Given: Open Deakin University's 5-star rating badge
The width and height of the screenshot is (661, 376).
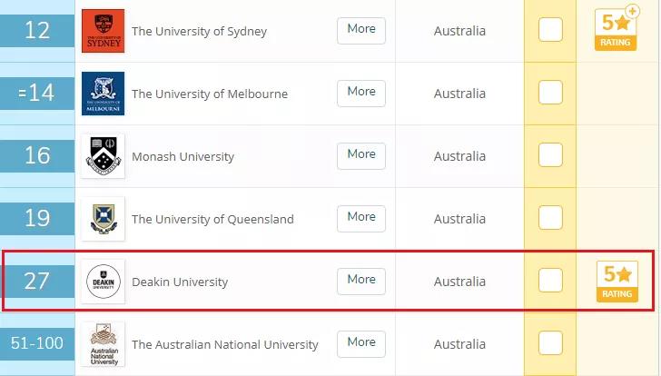Looking at the screenshot, I should pos(617,281).
